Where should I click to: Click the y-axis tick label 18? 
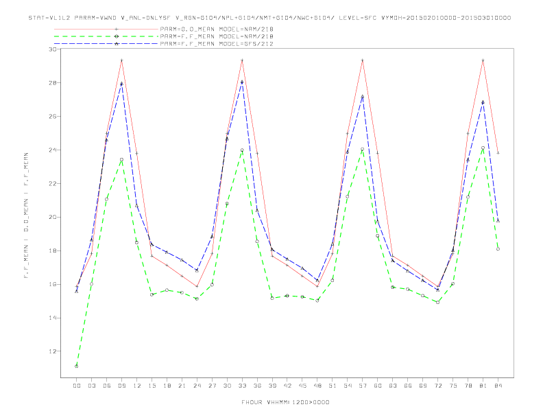(53, 251)
